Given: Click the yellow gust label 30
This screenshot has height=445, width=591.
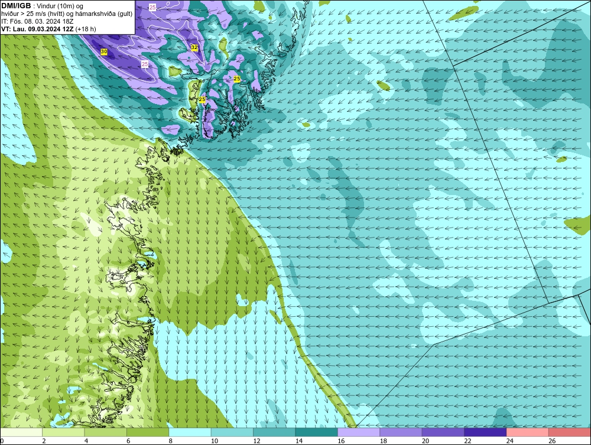Looking at the screenshot, I should coord(104,51).
